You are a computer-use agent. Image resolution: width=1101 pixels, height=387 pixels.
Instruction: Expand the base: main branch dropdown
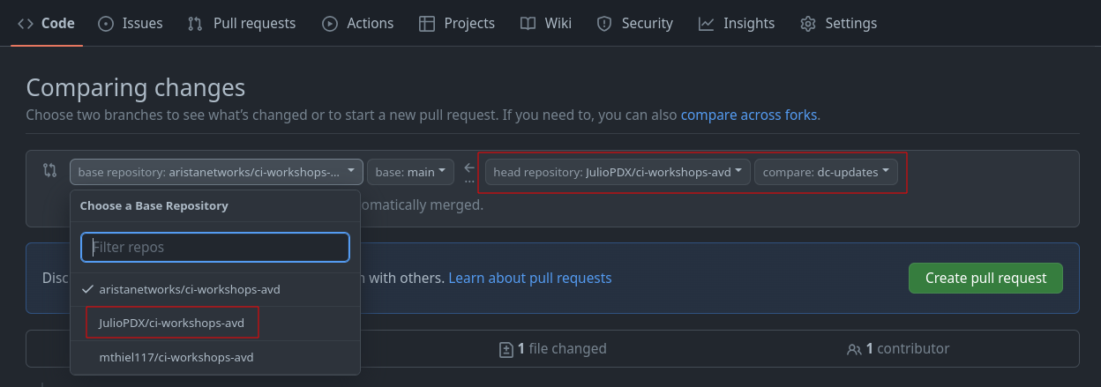[x=410, y=172]
